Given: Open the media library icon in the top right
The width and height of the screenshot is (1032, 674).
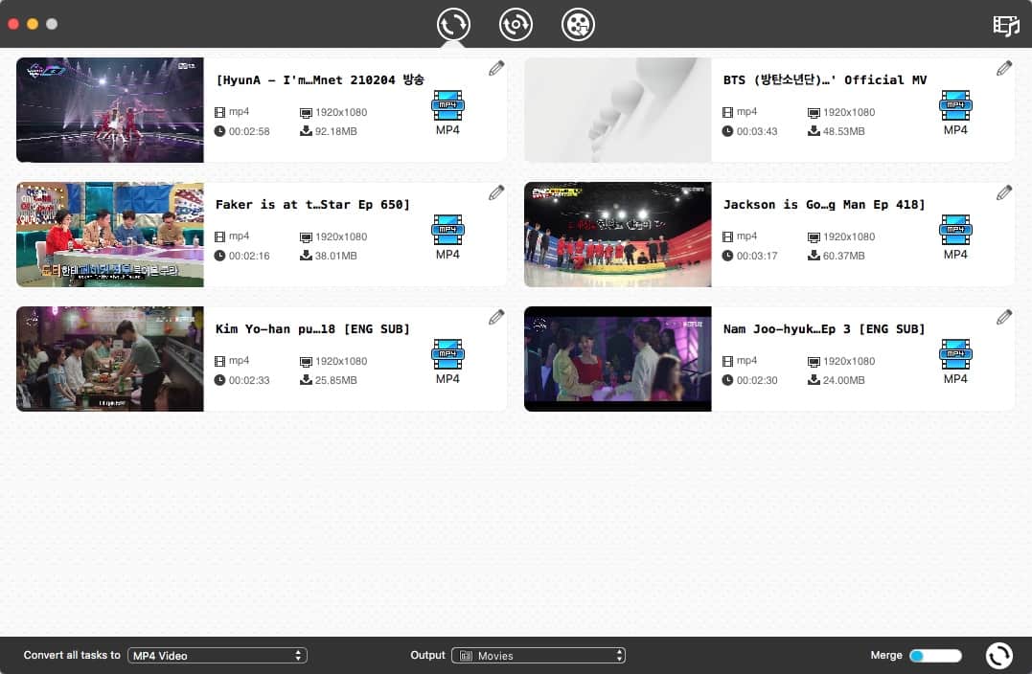Looking at the screenshot, I should (x=1005, y=26).
